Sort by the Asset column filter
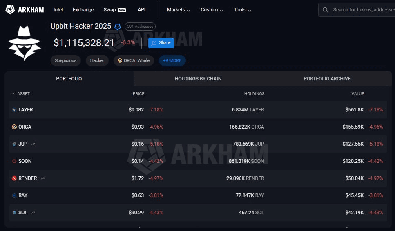395x231 pixels. [20, 94]
